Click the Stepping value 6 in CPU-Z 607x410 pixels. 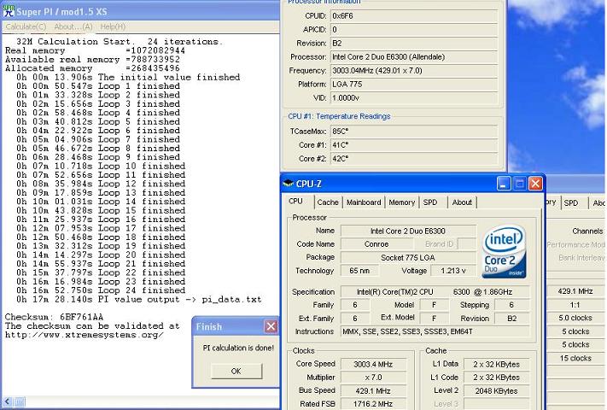pyautogui.click(x=511, y=305)
